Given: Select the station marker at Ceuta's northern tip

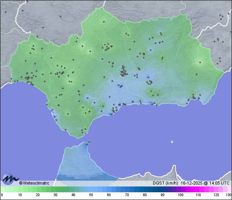Looking at the screenshot, I should coord(89,142).
